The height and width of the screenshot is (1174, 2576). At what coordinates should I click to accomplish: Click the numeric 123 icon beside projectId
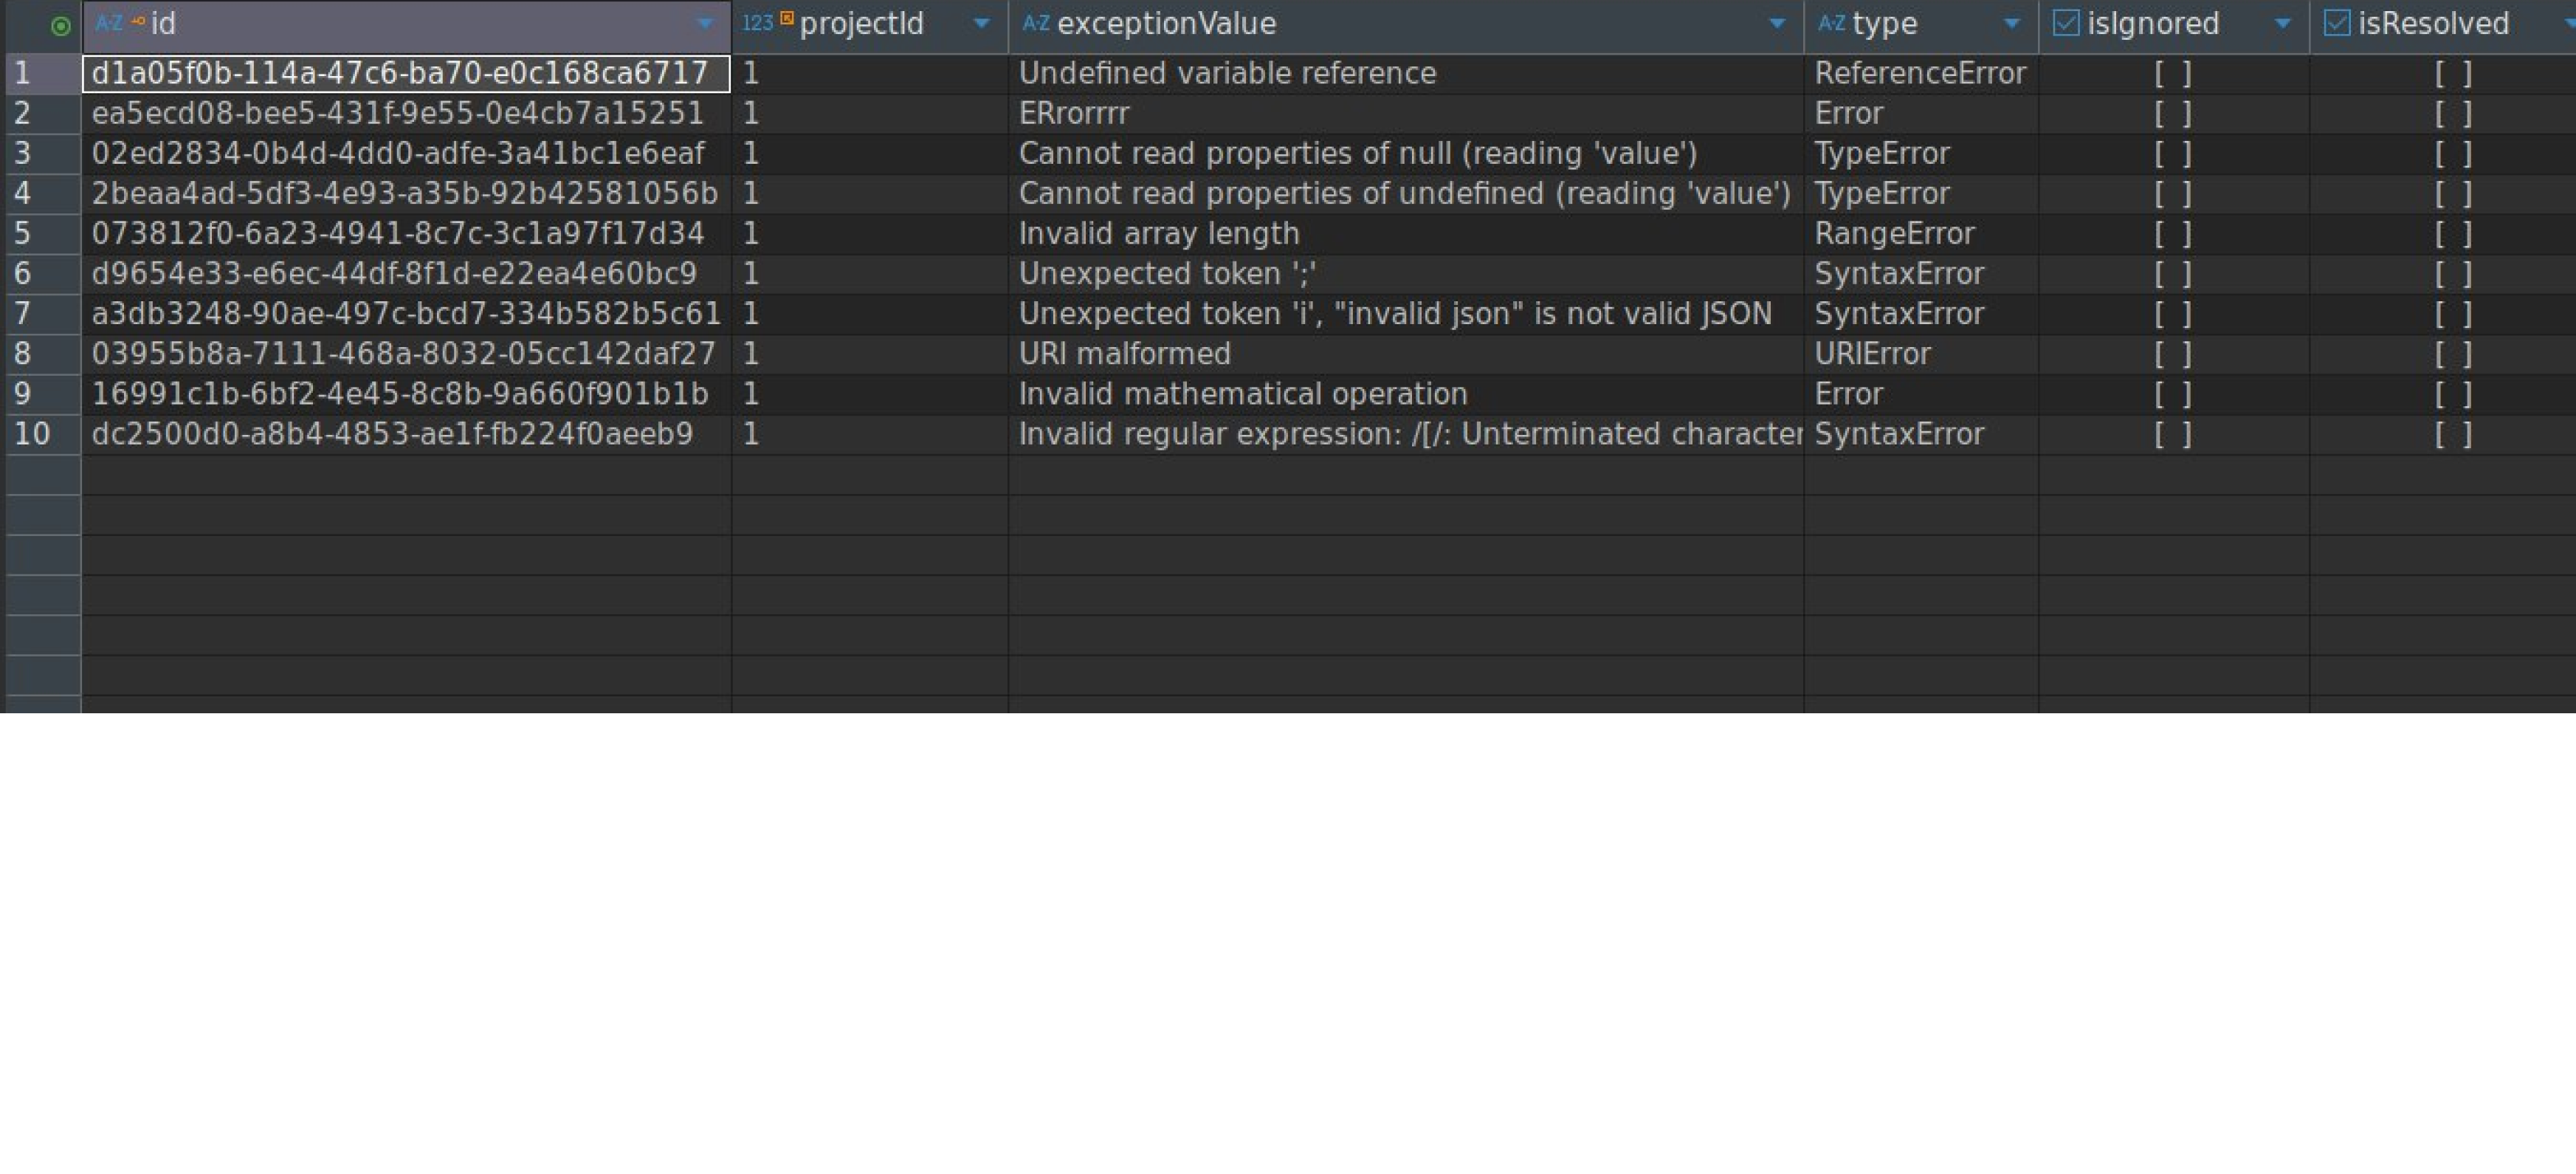tap(757, 23)
